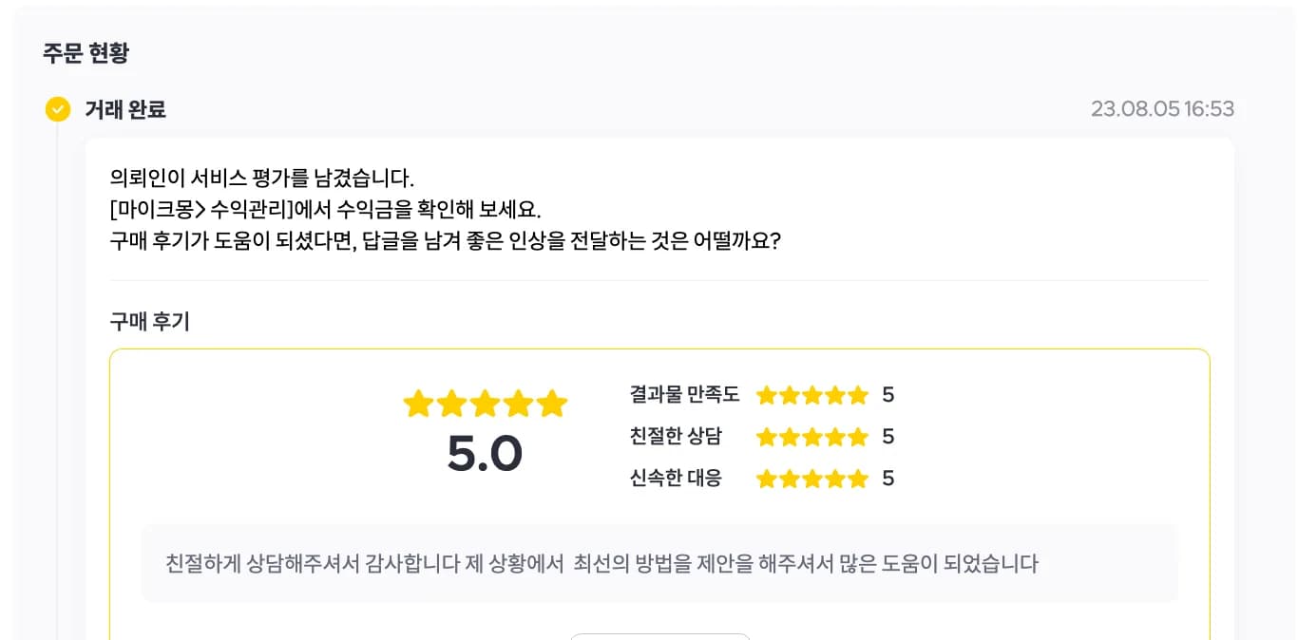1298x640 pixels.
Task: Click the last star of the overall rating
Action: pyautogui.click(x=552, y=404)
